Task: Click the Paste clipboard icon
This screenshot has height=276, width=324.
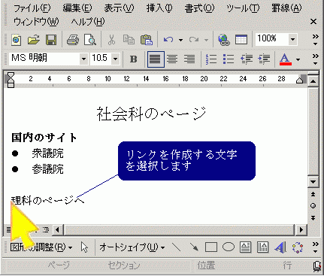Action: coord(147,40)
